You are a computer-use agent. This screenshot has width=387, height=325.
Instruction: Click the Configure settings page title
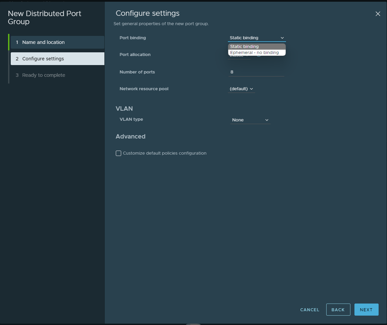point(148,13)
